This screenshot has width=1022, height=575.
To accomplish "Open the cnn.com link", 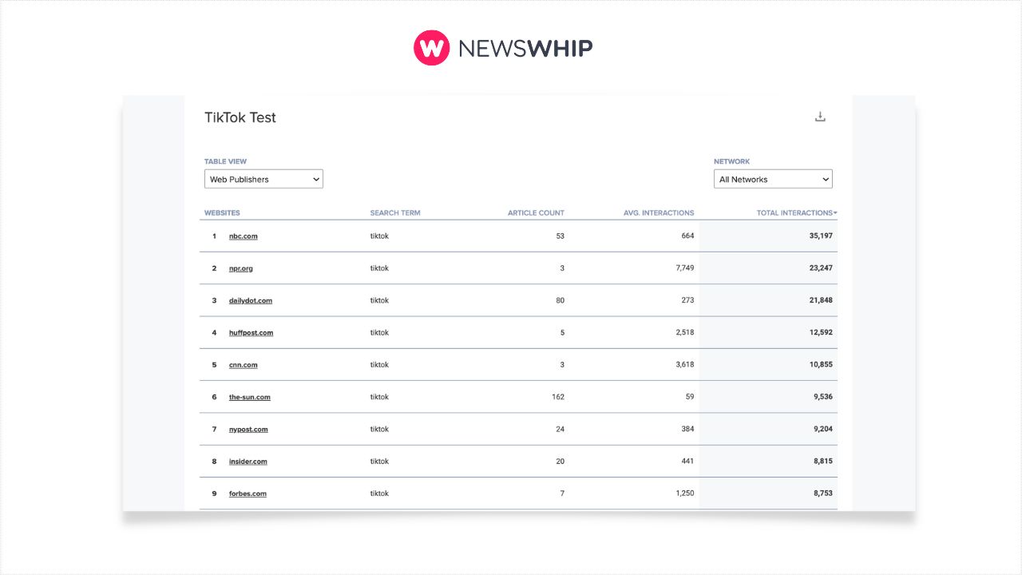I will (244, 365).
